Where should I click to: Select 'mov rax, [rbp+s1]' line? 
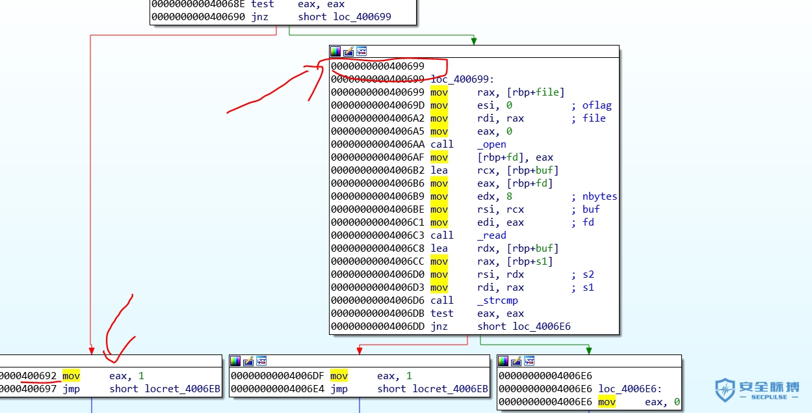[442, 261]
